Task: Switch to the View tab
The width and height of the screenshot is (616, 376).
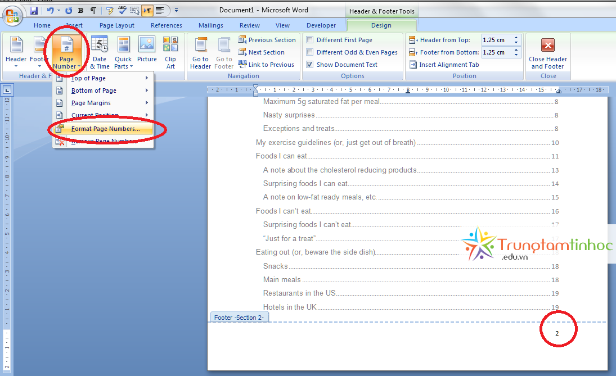Action: tap(282, 25)
